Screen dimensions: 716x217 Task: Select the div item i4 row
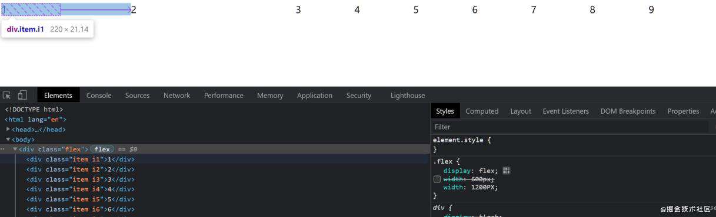[x=80, y=189]
